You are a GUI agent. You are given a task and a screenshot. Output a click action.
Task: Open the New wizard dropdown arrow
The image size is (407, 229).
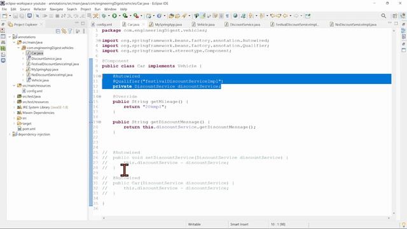click(10, 16)
